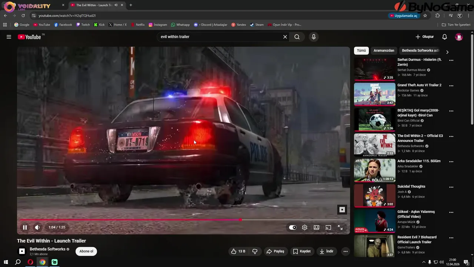The width and height of the screenshot is (474, 267).
Task: Seek on the video progress bar
Action: (x=183, y=220)
